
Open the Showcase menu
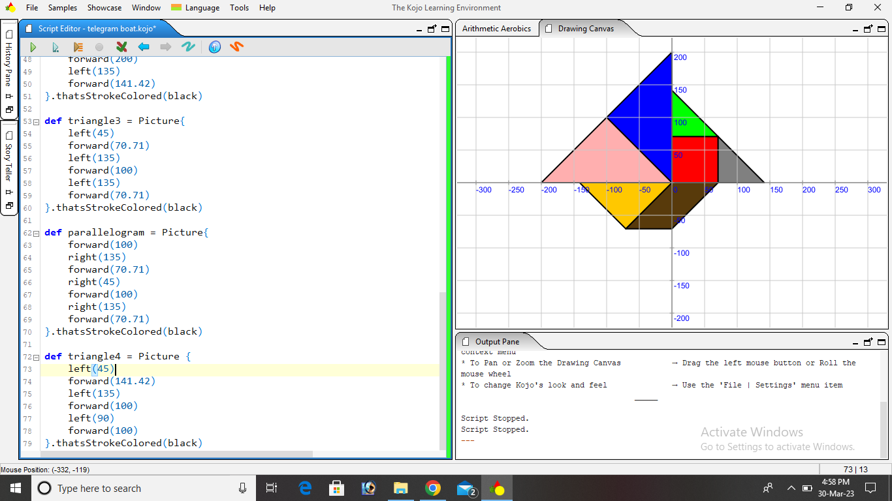tap(104, 8)
